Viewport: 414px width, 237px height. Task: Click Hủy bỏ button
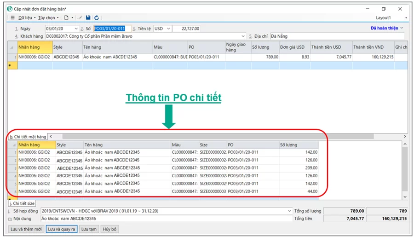[x=109, y=229]
